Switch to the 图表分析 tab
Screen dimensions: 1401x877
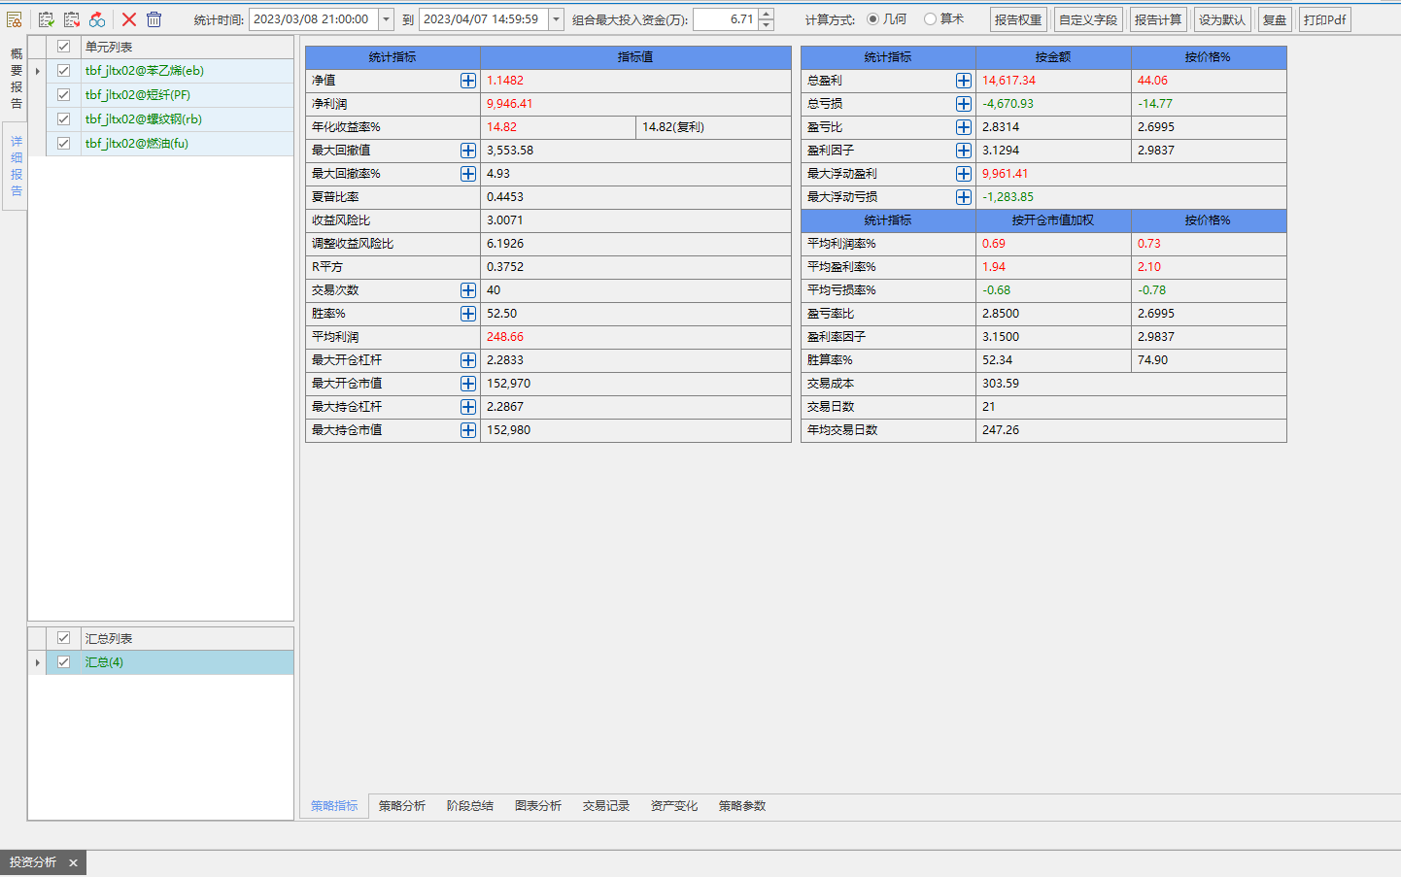538,806
